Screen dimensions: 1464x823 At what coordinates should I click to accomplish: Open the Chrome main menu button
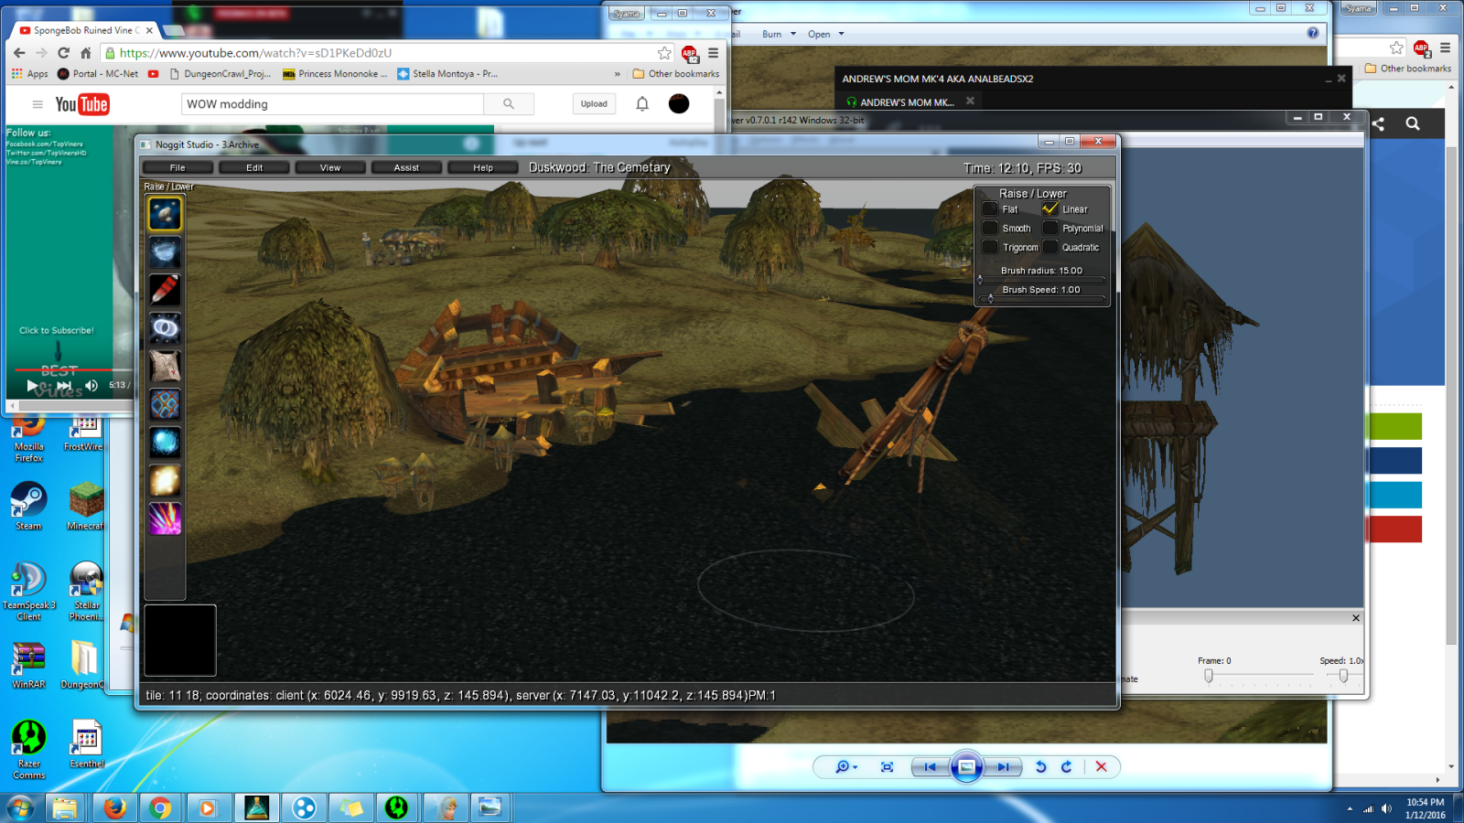[714, 53]
